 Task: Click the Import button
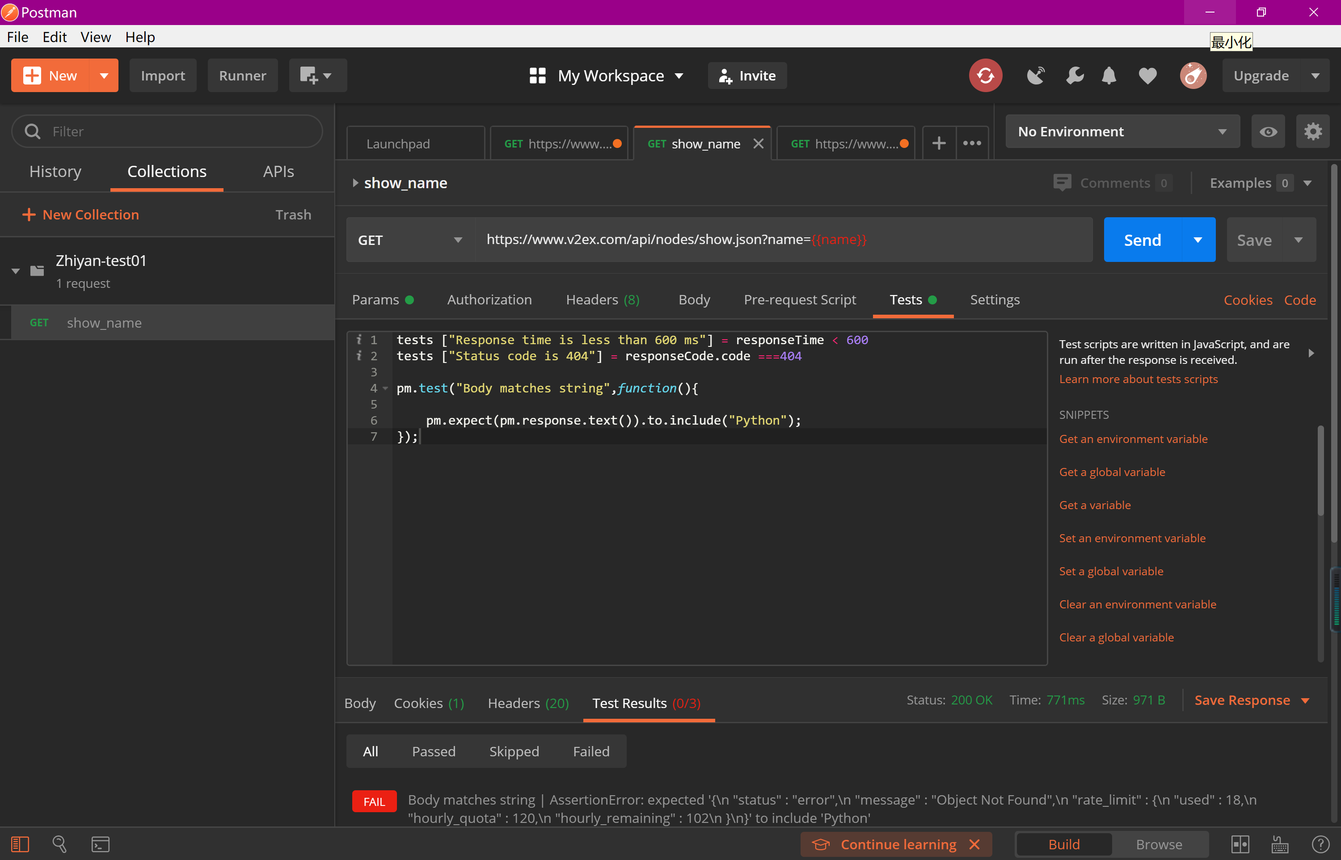pos(162,76)
